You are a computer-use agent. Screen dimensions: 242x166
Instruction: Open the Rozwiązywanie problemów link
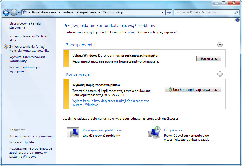[x=102, y=130]
